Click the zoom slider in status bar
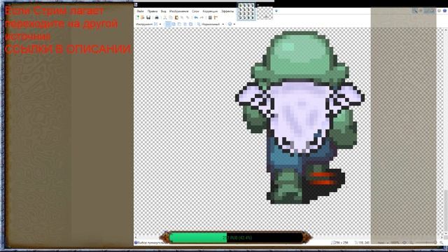This screenshot has height=252, width=448. pos(426,243)
